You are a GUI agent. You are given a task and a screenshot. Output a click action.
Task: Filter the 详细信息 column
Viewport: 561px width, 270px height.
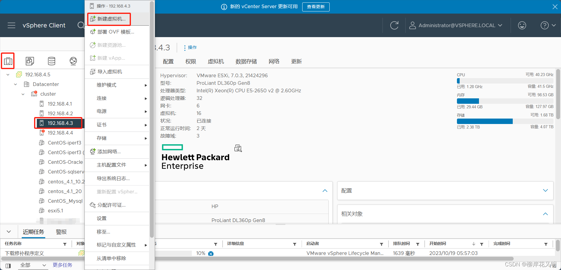pyautogui.click(x=295, y=244)
